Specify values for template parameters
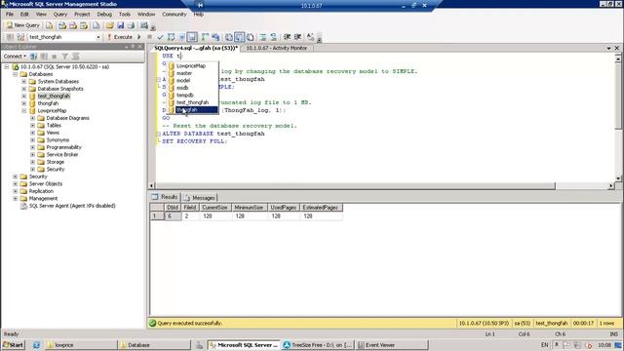This screenshot has width=624, height=351. pos(310,37)
